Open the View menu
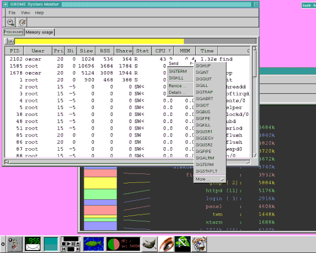 point(26,12)
